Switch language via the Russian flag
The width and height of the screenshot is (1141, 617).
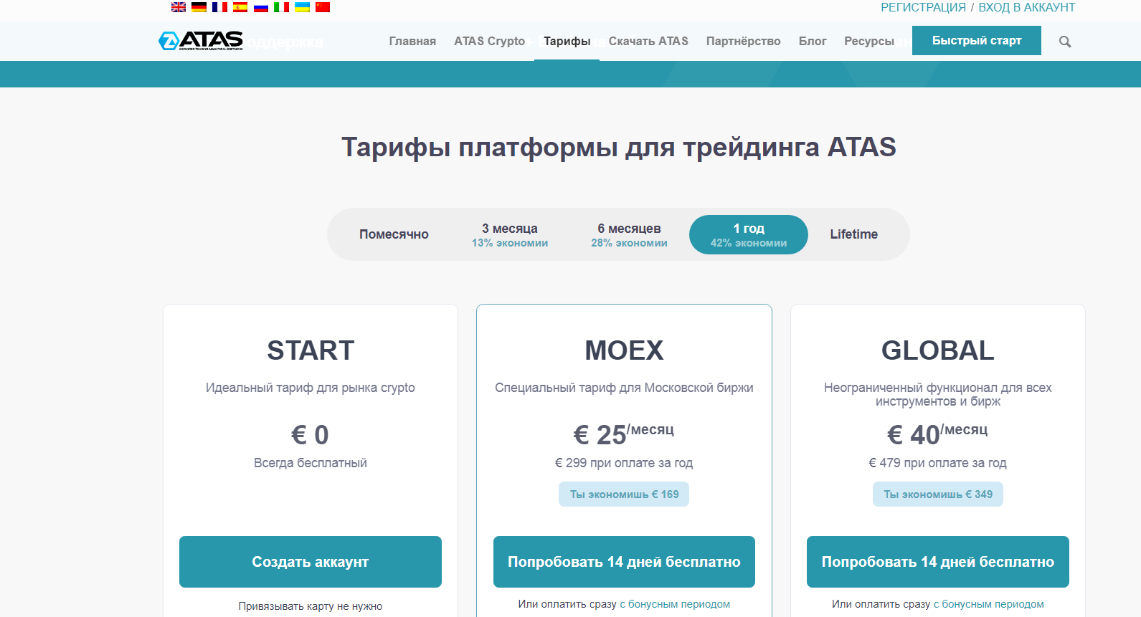click(261, 7)
